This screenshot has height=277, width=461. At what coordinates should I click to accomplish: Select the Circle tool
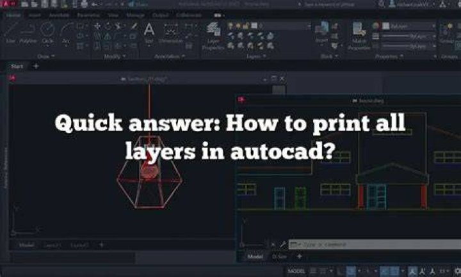(x=47, y=33)
